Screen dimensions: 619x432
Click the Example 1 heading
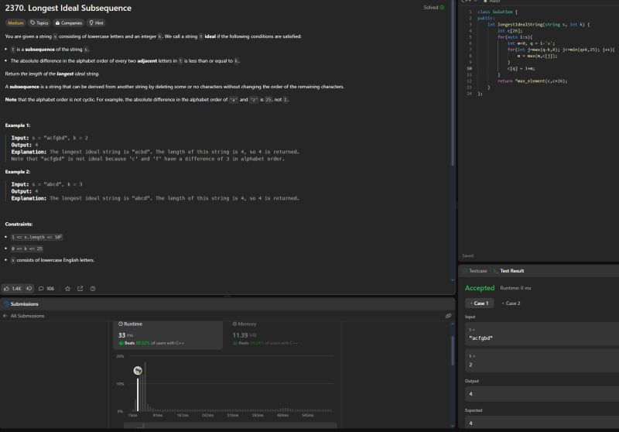[17, 125]
